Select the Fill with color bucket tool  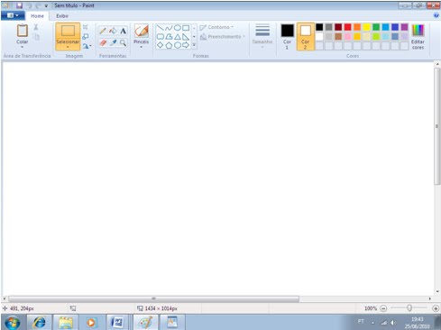(113, 31)
